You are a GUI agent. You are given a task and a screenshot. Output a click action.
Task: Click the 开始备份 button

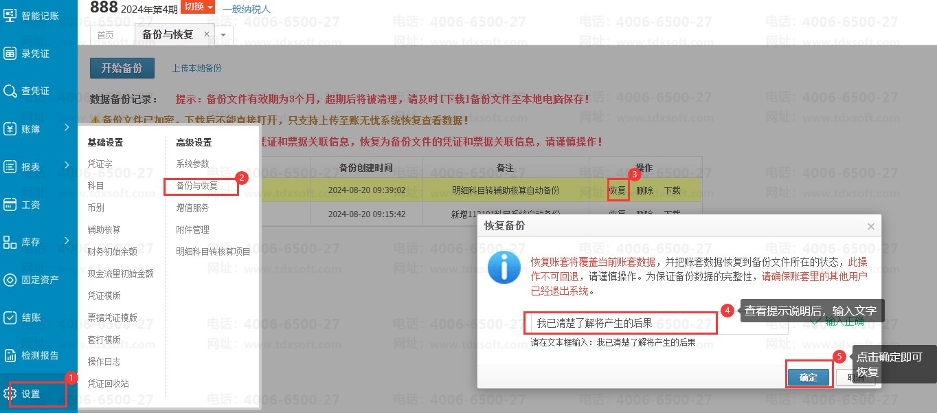pyautogui.click(x=122, y=68)
